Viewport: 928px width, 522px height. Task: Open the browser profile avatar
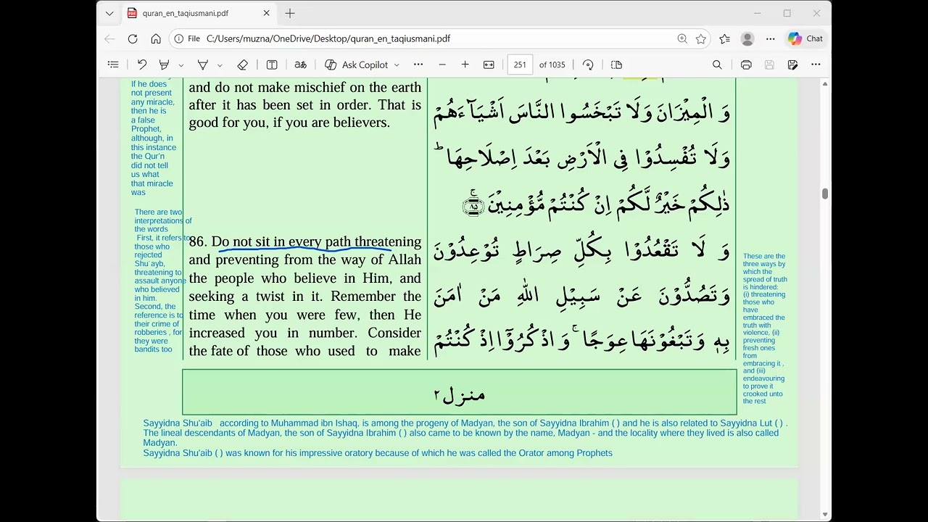tap(747, 38)
